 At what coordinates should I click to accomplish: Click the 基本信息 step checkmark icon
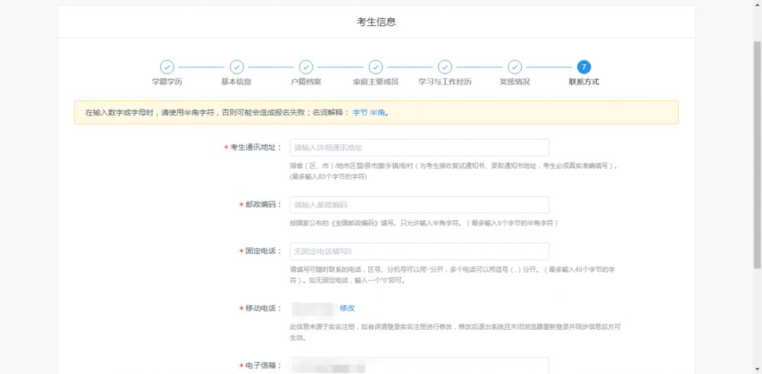point(236,67)
